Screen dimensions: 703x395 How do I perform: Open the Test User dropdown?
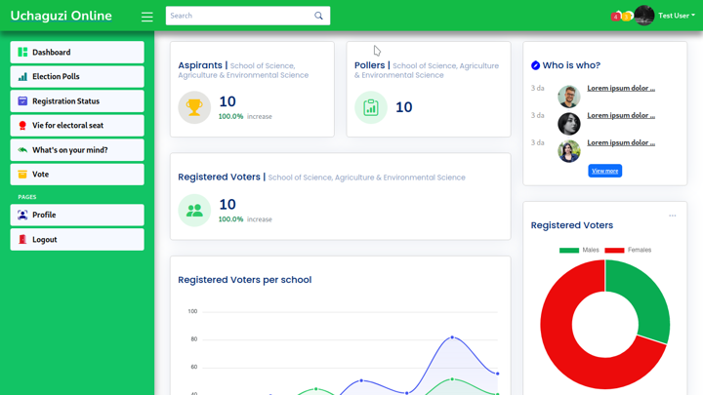coord(676,16)
